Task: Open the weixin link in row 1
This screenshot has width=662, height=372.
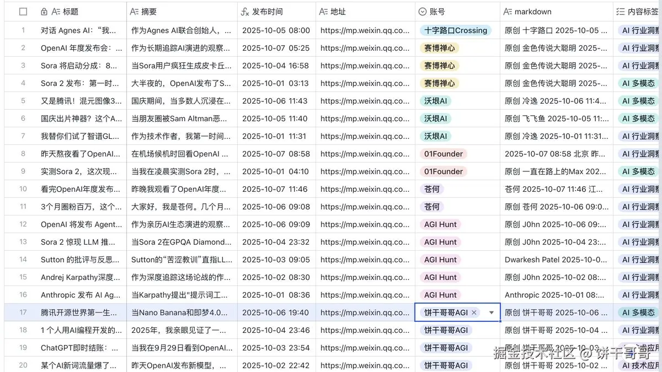Action: [364, 30]
